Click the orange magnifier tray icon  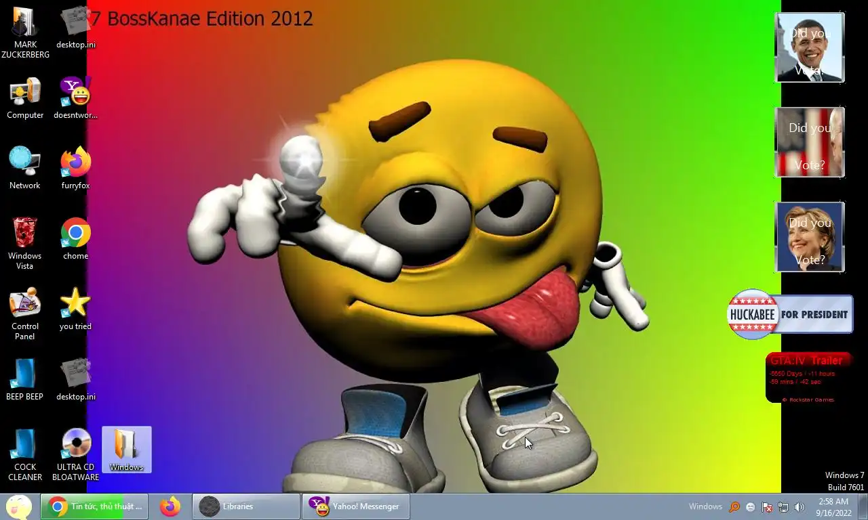click(x=734, y=507)
